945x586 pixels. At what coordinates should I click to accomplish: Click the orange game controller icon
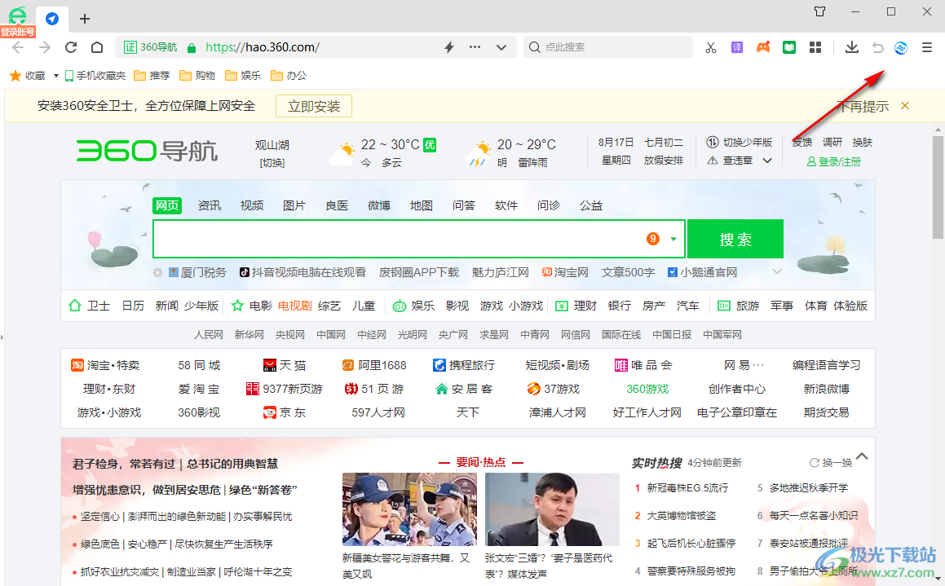[763, 47]
